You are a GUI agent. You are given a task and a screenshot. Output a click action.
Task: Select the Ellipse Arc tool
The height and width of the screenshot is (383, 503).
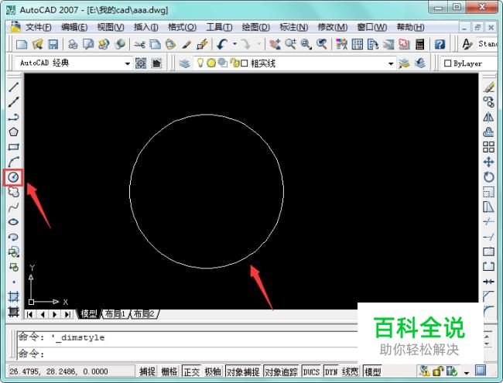pyautogui.click(x=13, y=237)
